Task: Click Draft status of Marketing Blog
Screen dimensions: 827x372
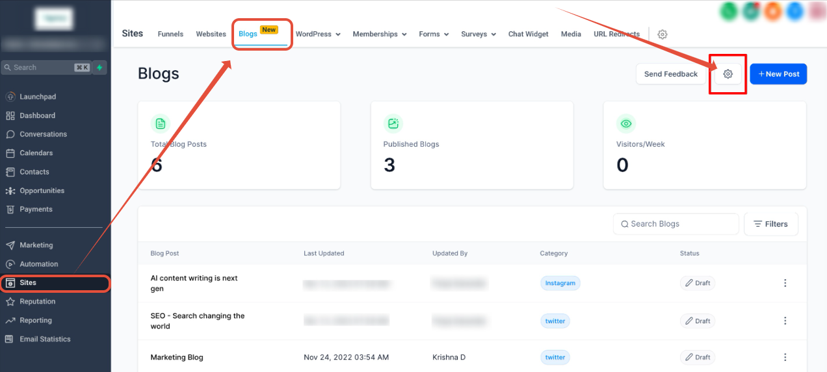Action: (x=698, y=357)
